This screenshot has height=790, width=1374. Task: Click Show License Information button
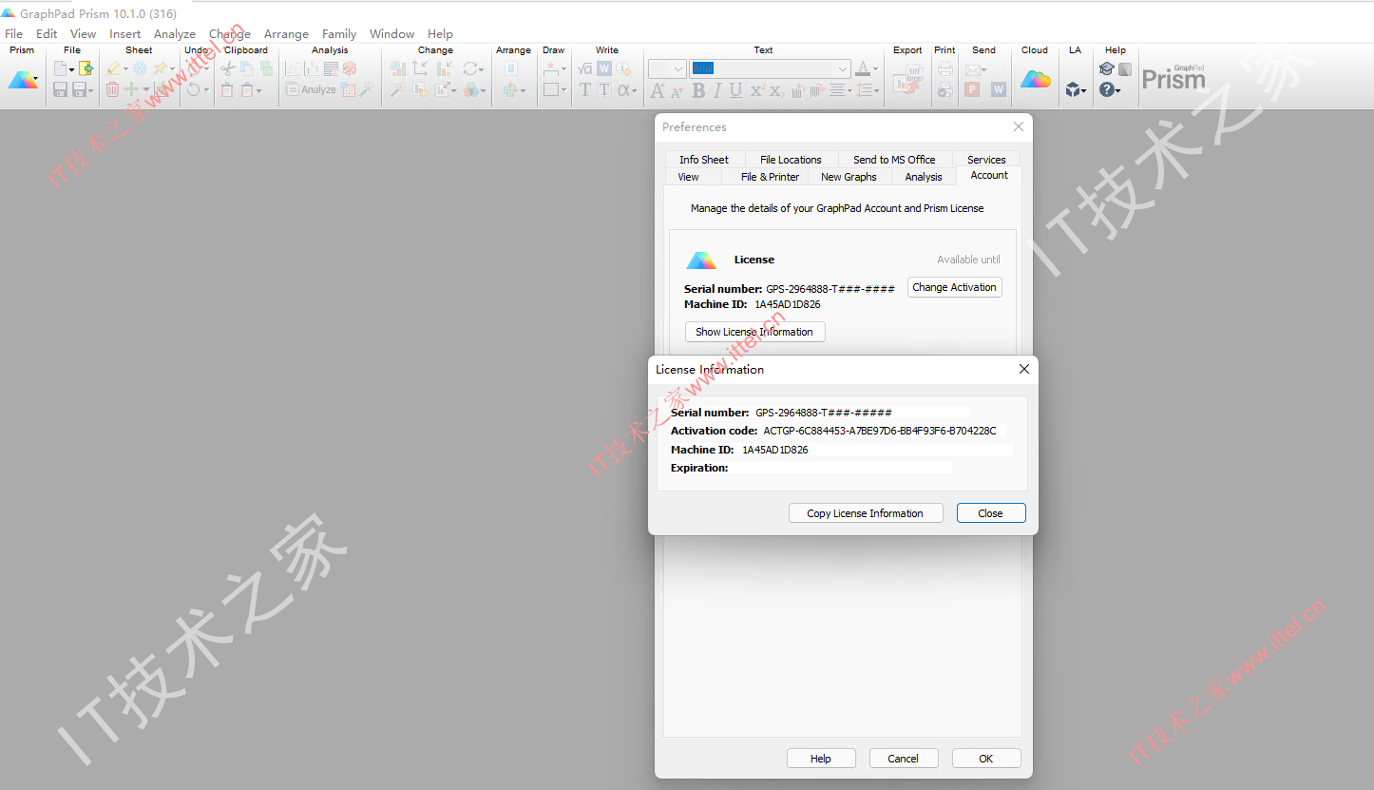(754, 332)
